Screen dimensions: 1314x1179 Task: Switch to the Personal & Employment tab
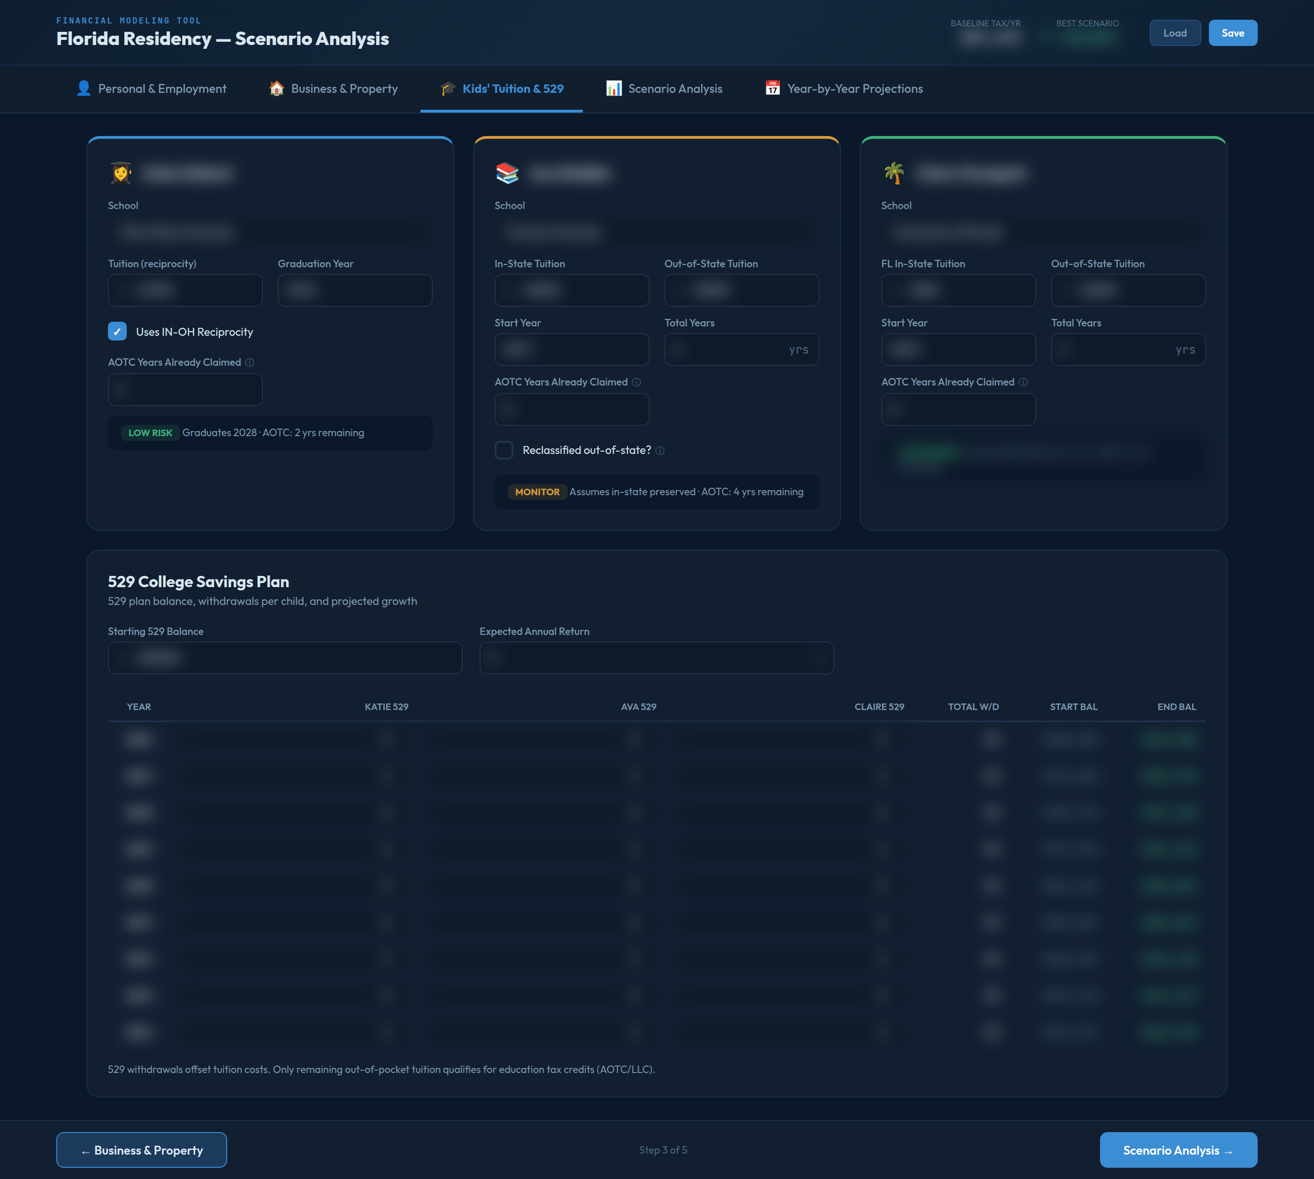pyautogui.click(x=162, y=89)
